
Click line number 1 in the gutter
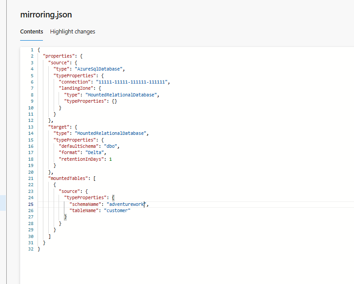(32, 50)
